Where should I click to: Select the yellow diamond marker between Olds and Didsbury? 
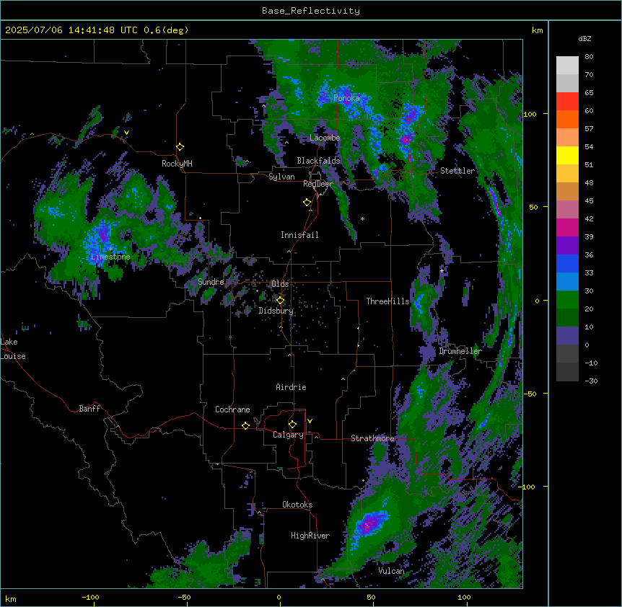pos(281,301)
